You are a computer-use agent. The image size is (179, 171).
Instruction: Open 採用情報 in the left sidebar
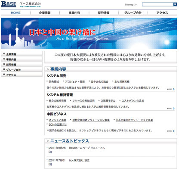tap(22, 65)
